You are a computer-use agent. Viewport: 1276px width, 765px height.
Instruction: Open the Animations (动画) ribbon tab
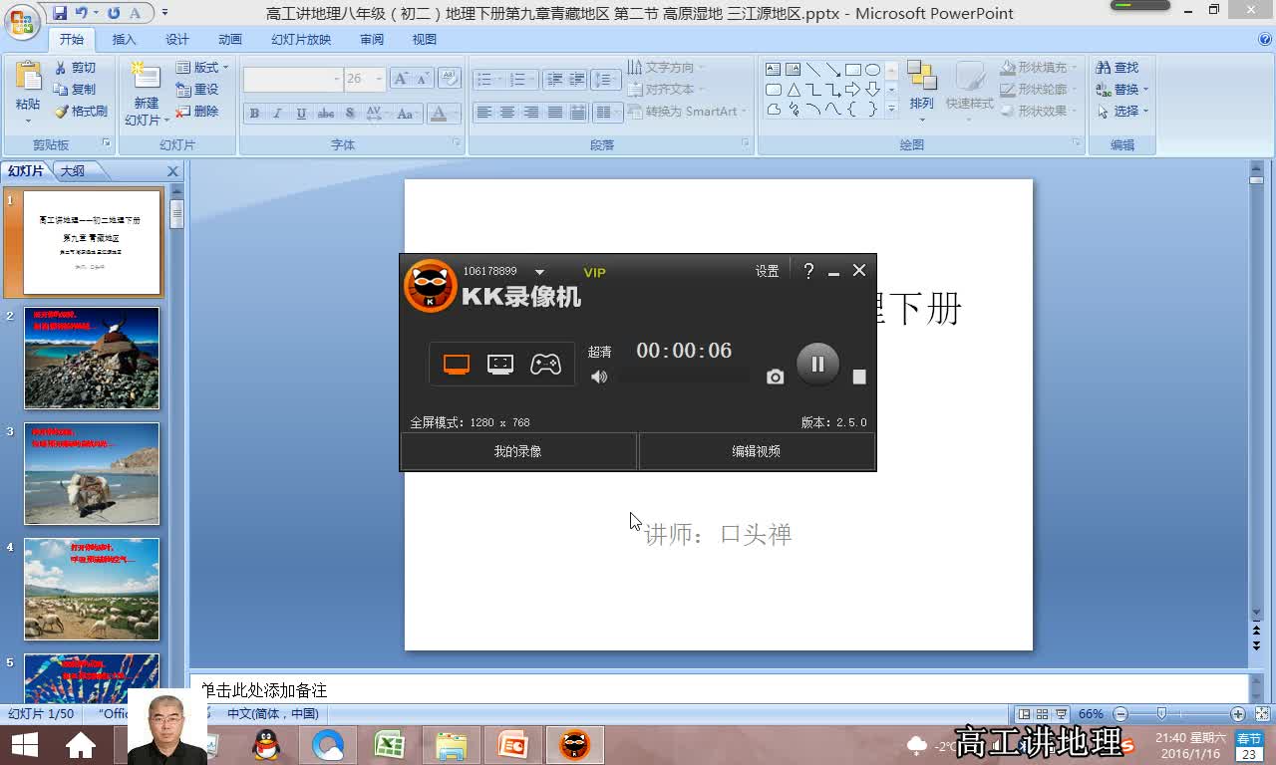pyautogui.click(x=230, y=40)
